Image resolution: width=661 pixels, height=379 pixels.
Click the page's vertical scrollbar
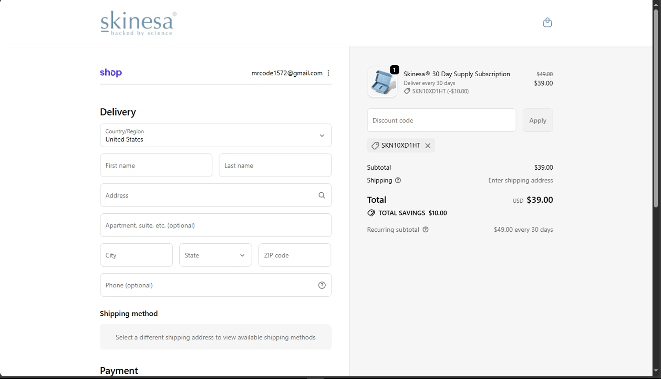pyautogui.click(x=656, y=108)
